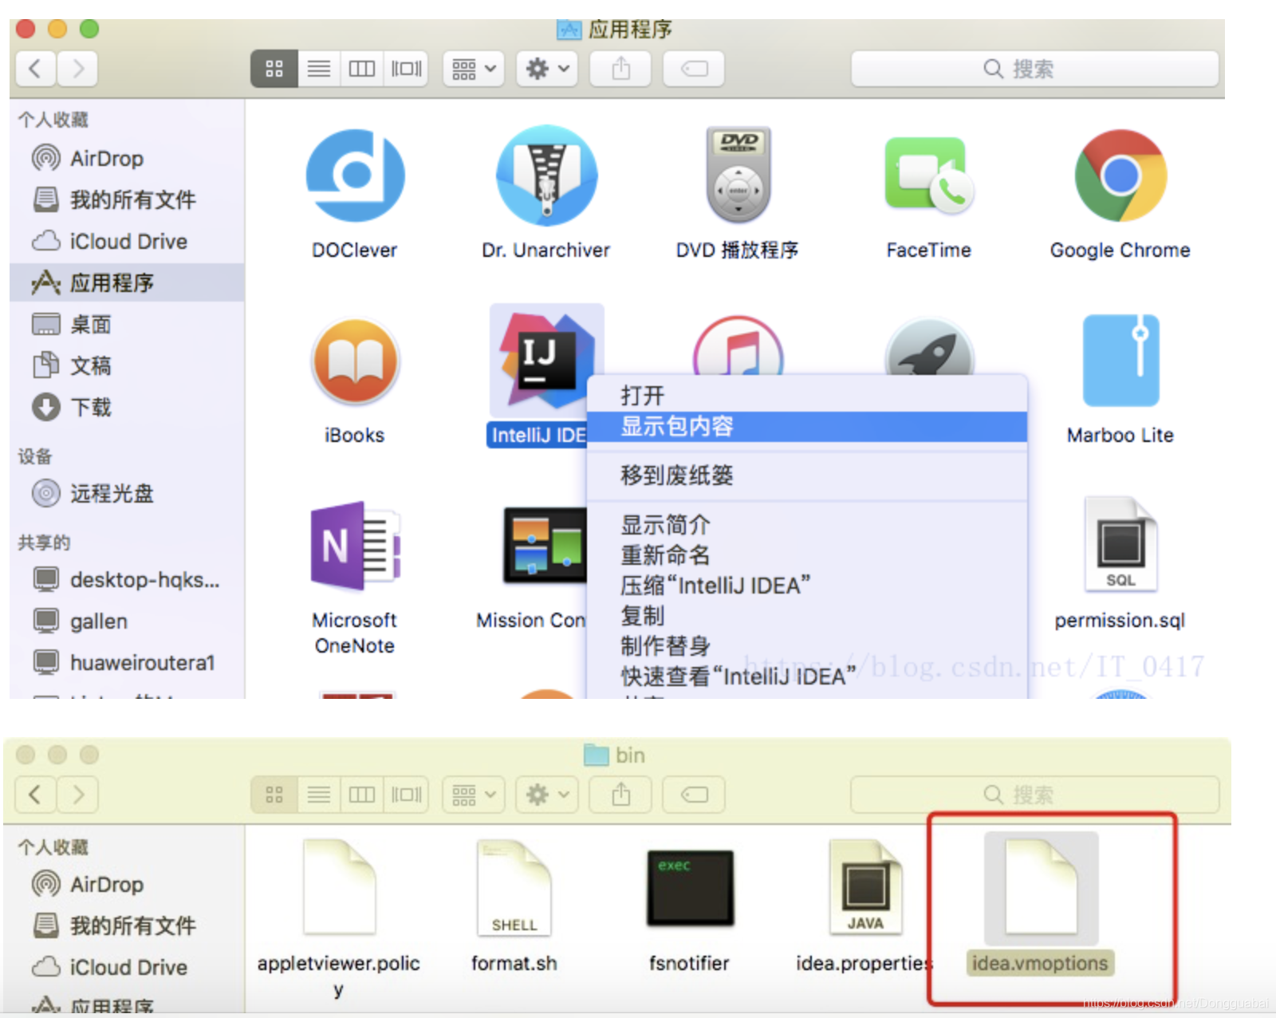Switch to list view in bin window

pos(319,795)
